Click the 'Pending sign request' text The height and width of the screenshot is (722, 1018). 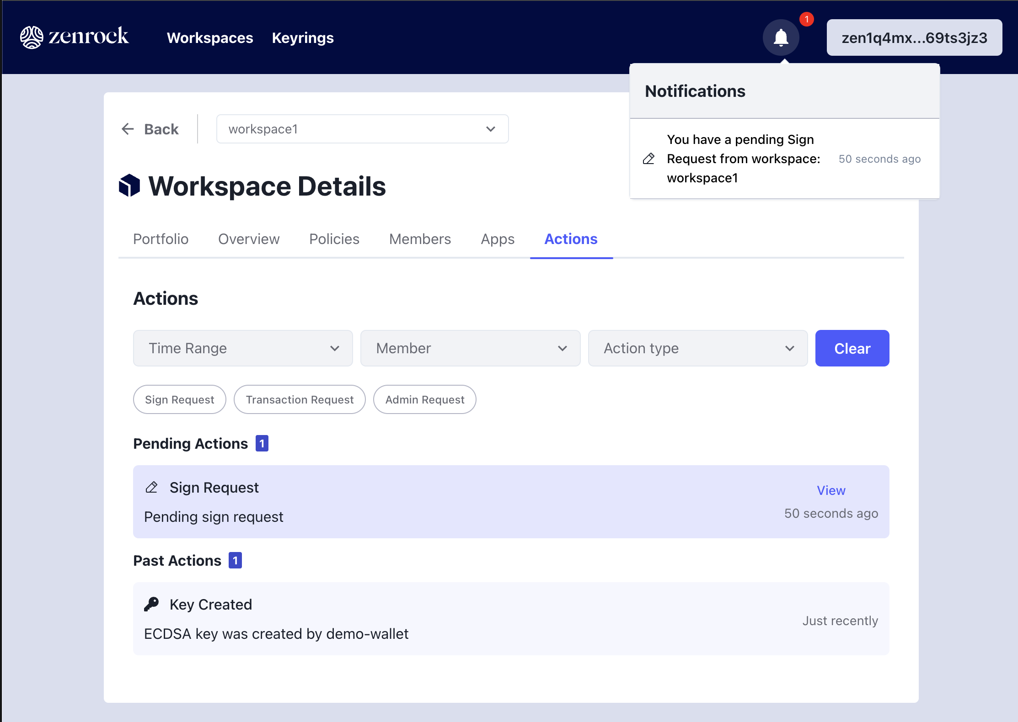[214, 517]
